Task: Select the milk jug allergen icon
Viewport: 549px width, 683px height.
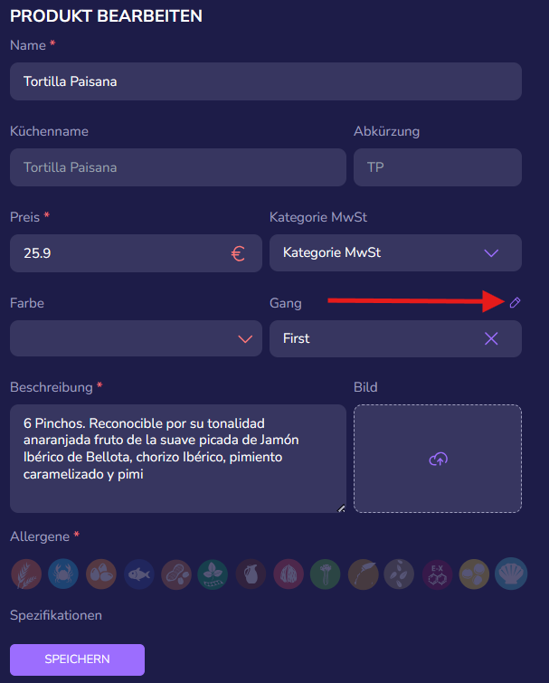Action: pos(251,574)
